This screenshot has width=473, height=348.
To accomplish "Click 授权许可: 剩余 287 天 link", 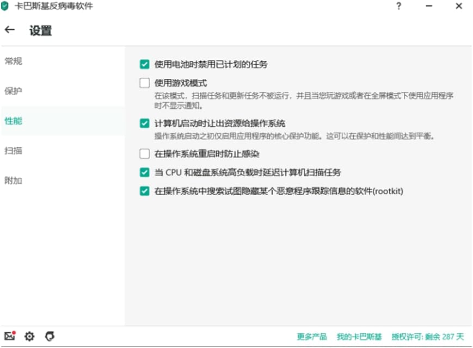I will point(428,337).
